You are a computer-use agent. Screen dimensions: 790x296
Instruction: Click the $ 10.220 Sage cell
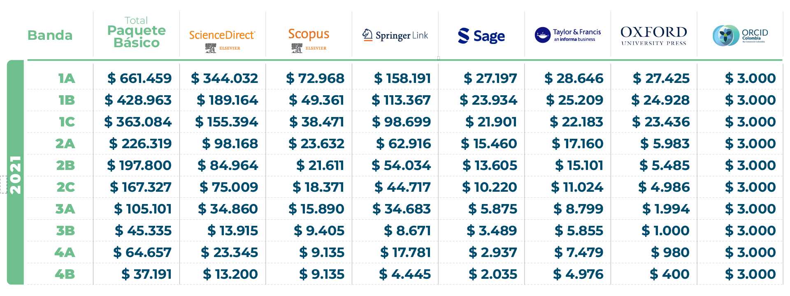489,187
